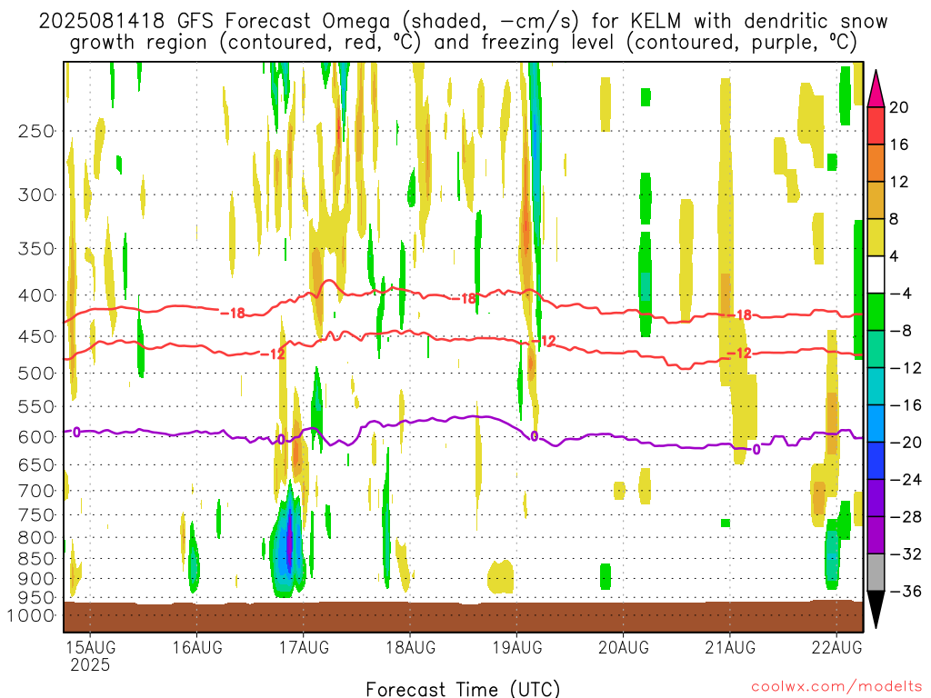Click the 750 pressure level label

pos(36,515)
